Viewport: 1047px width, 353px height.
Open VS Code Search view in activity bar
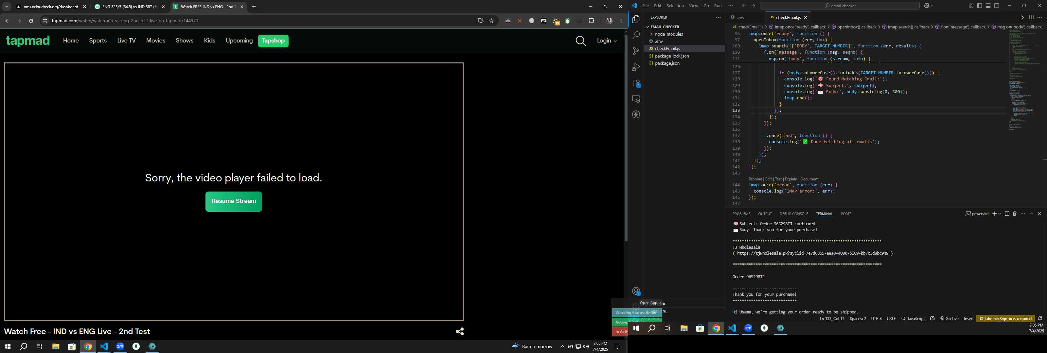pyautogui.click(x=636, y=35)
